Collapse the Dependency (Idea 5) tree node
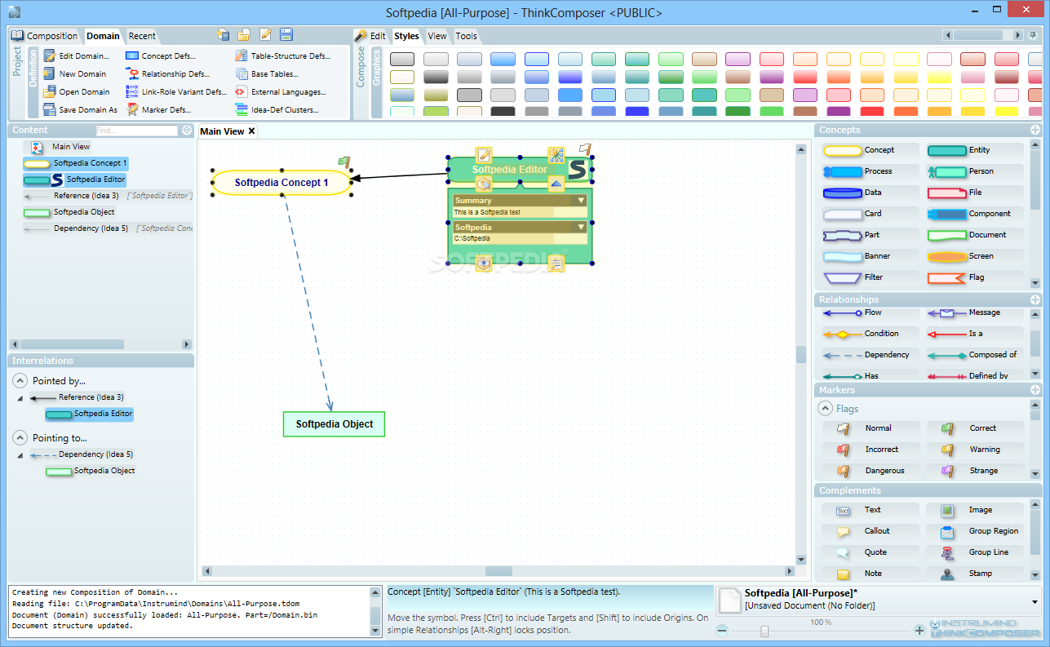 click(x=20, y=455)
